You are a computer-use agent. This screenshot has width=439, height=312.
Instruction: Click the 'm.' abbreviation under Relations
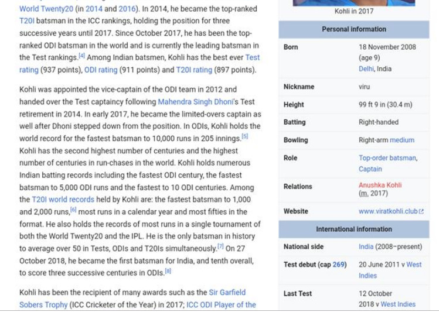(364, 193)
